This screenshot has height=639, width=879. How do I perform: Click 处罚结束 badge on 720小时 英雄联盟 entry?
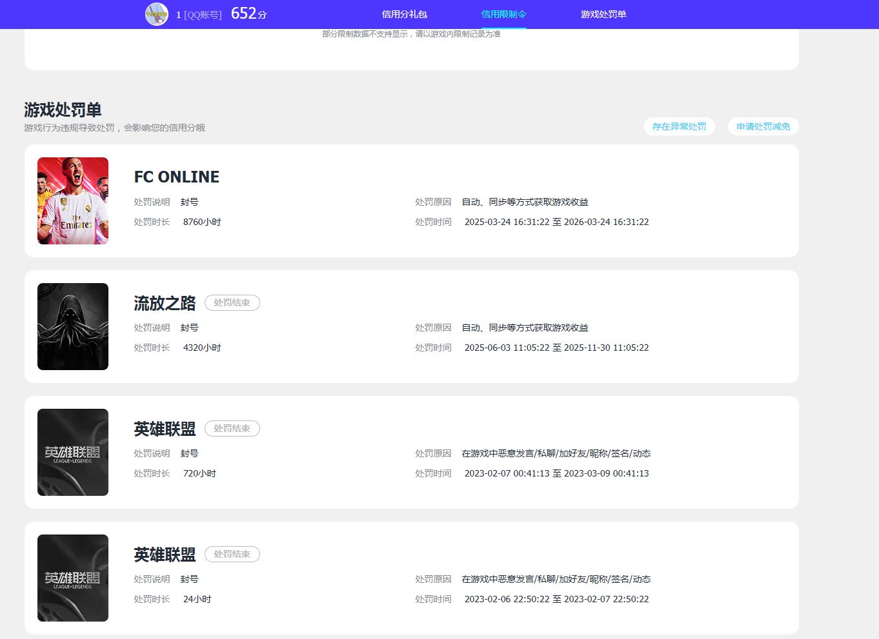pyautogui.click(x=232, y=428)
